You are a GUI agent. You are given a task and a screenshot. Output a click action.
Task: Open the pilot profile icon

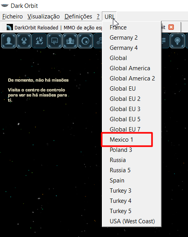pos(9,41)
